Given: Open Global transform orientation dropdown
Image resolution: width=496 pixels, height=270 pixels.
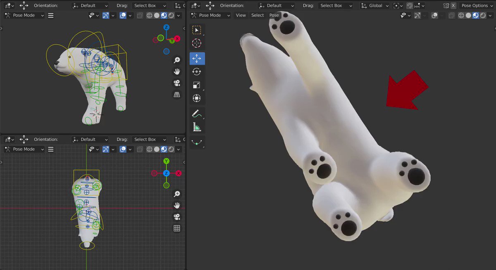Looking at the screenshot, I should pyautogui.click(x=375, y=6).
